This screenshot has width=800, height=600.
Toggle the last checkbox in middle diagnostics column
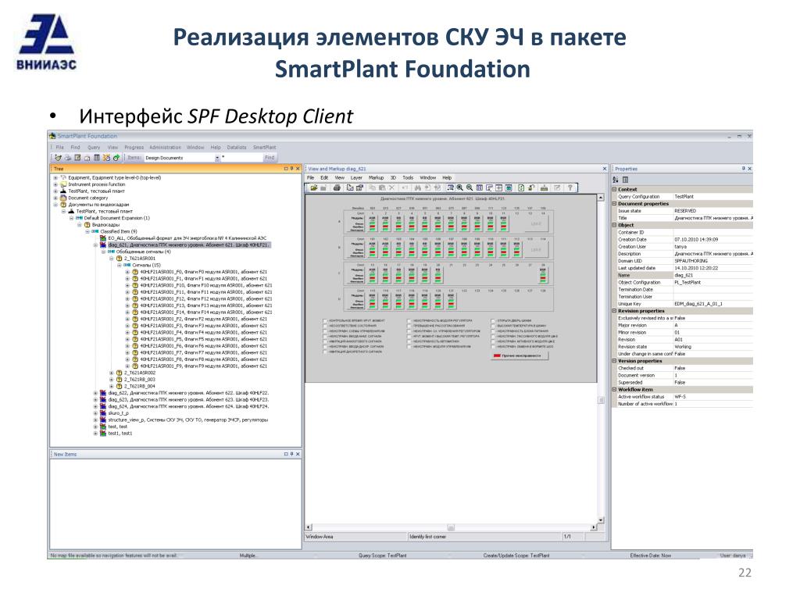click(409, 346)
